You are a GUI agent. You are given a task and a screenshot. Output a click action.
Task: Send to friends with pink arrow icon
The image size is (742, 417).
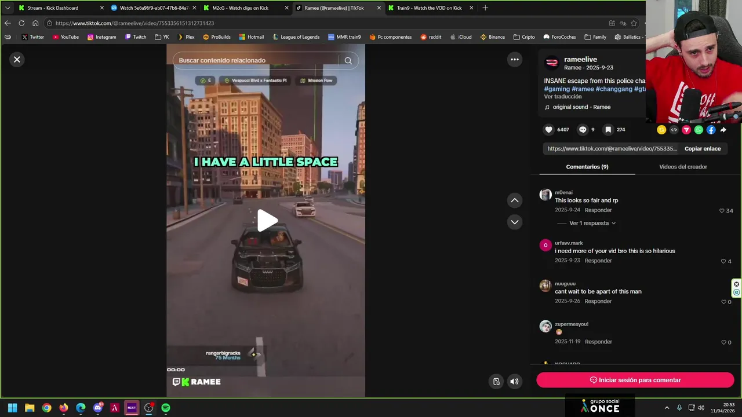coord(686,130)
